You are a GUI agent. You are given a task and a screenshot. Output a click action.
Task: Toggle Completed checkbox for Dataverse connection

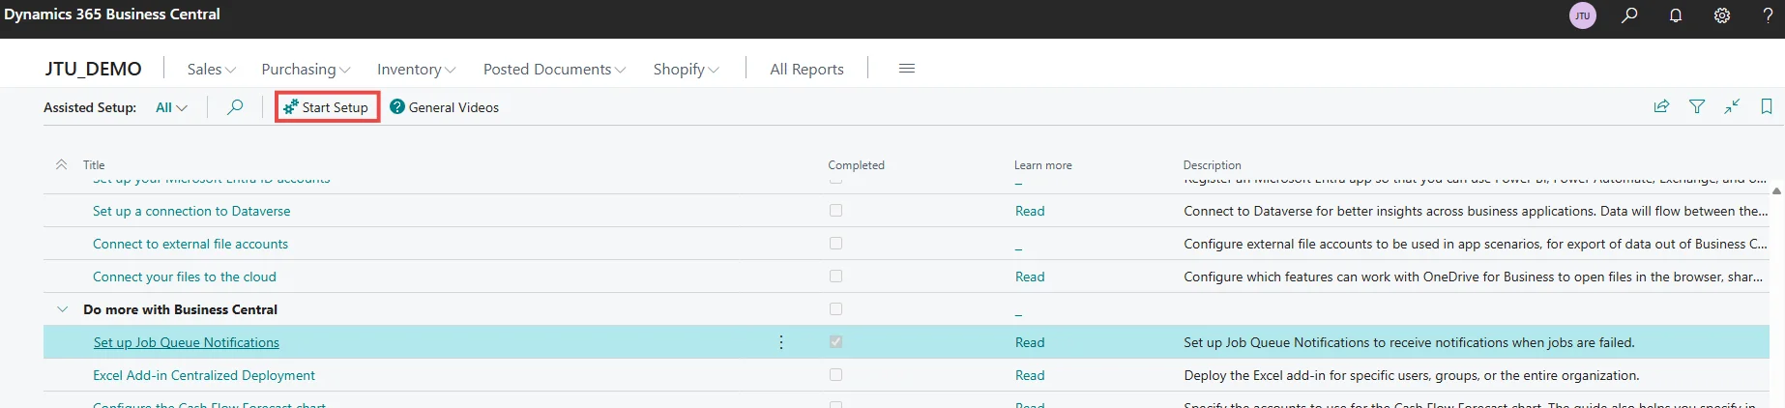point(835,211)
